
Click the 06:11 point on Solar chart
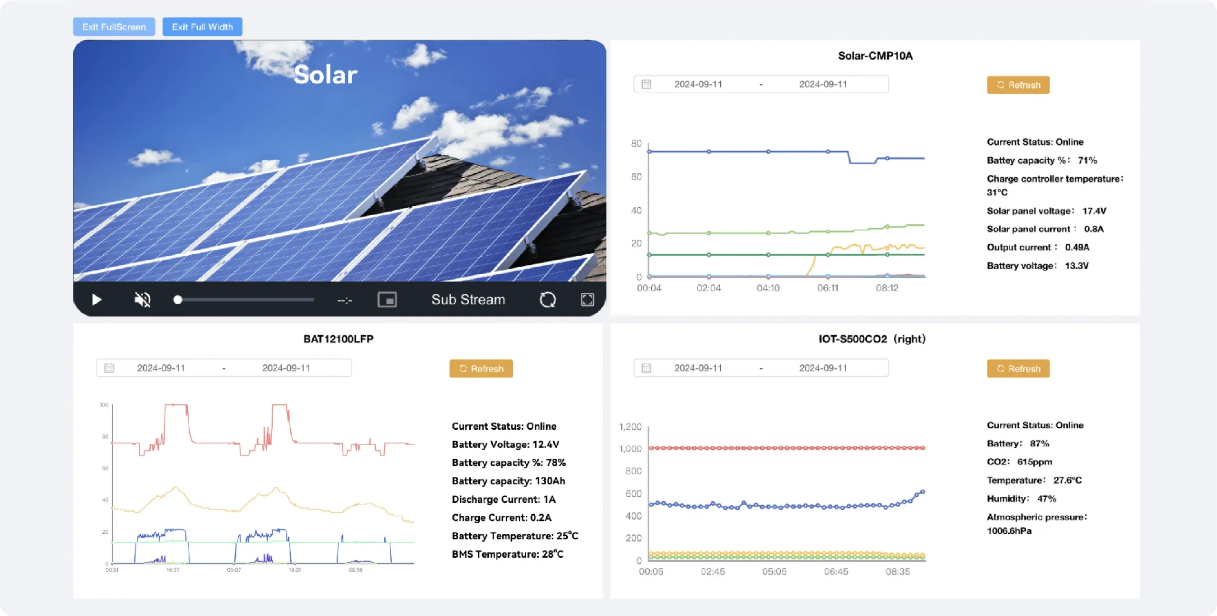(x=828, y=152)
